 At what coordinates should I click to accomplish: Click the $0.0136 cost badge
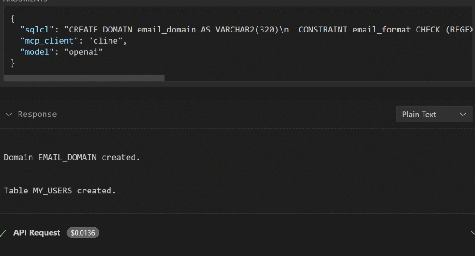pos(83,233)
